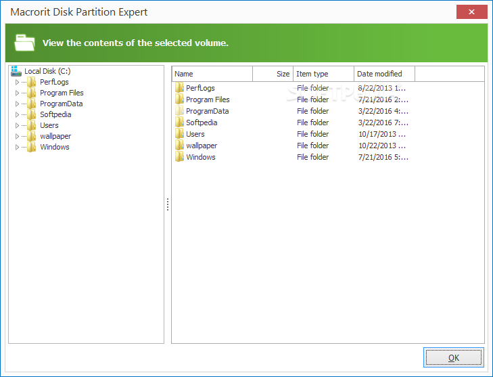Screen dimensions: 493x377
Task: Click File folder type in wallpaper row
Action: click(312, 146)
